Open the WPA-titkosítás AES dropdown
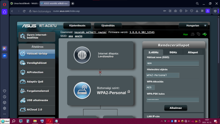 pos(150,87)
